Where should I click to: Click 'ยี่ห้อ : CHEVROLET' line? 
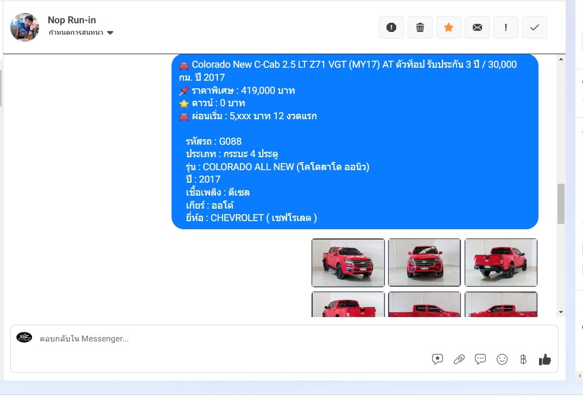click(x=251, y=218)
